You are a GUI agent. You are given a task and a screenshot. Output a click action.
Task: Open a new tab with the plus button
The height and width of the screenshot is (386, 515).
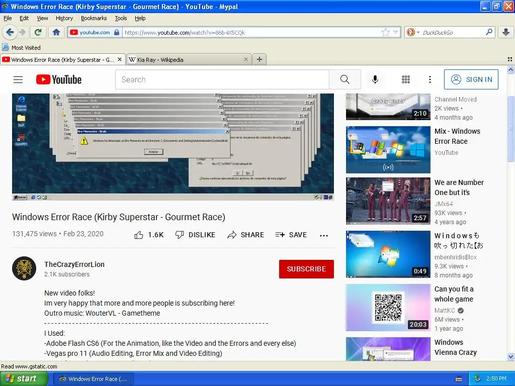(260, 59)
